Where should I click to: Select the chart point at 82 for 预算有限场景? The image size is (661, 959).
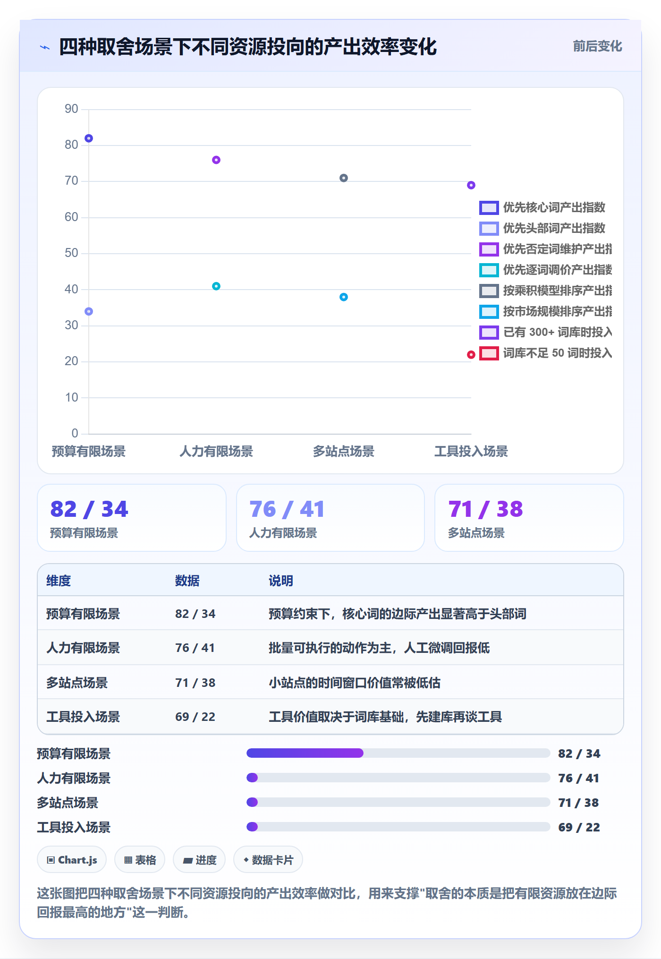click(89, 138)
